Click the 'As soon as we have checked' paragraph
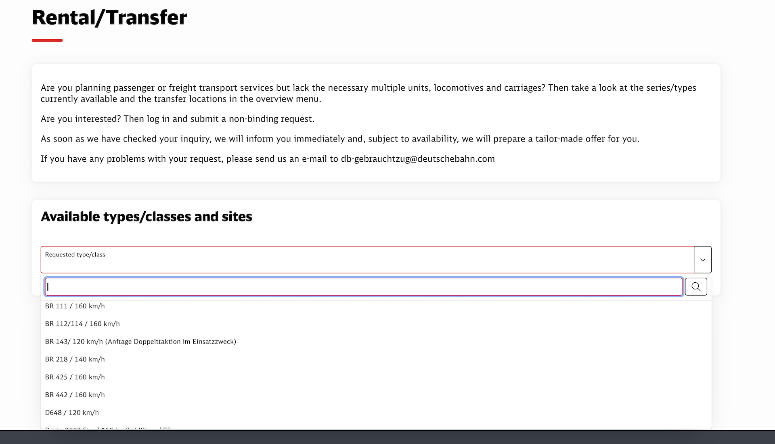The image size is (775, 444). (340, 139)
